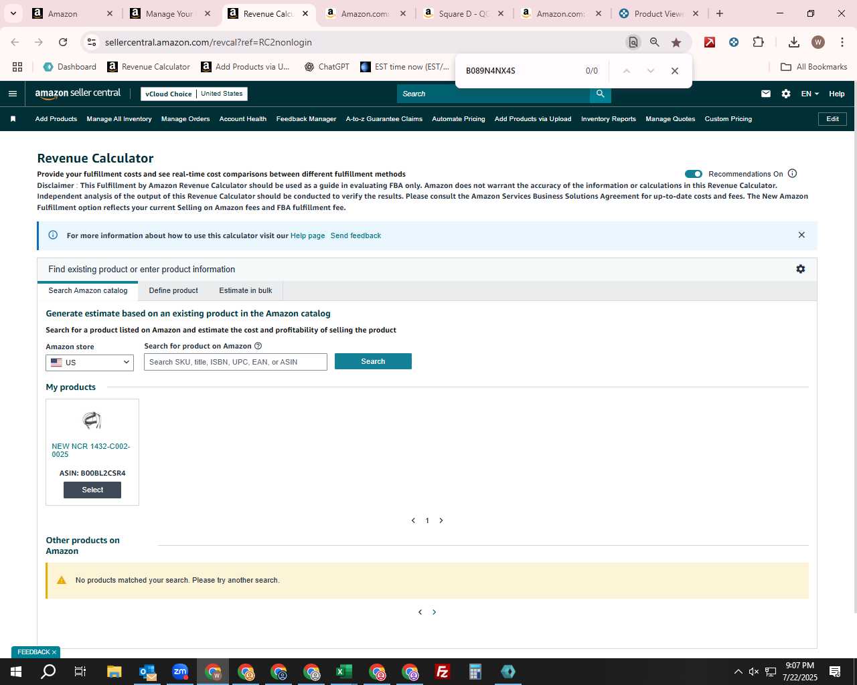Open Seller Central settings gear in header
Viewport: 857px width, 685px height.
[786, 94]
